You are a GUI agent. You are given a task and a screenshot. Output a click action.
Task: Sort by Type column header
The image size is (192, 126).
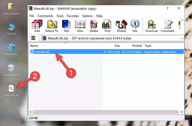point(164,46)
